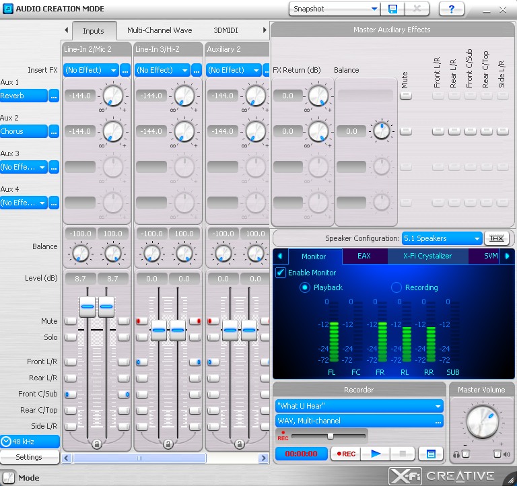Click the Mode button label
The height and width of the screenshot is (486, 517).
tap(29, 478)
